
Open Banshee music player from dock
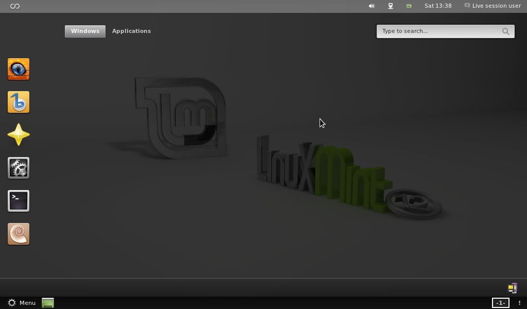[19, 102]
